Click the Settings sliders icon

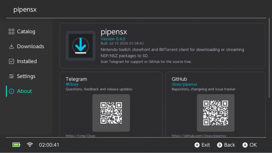[x=12, y=76]
